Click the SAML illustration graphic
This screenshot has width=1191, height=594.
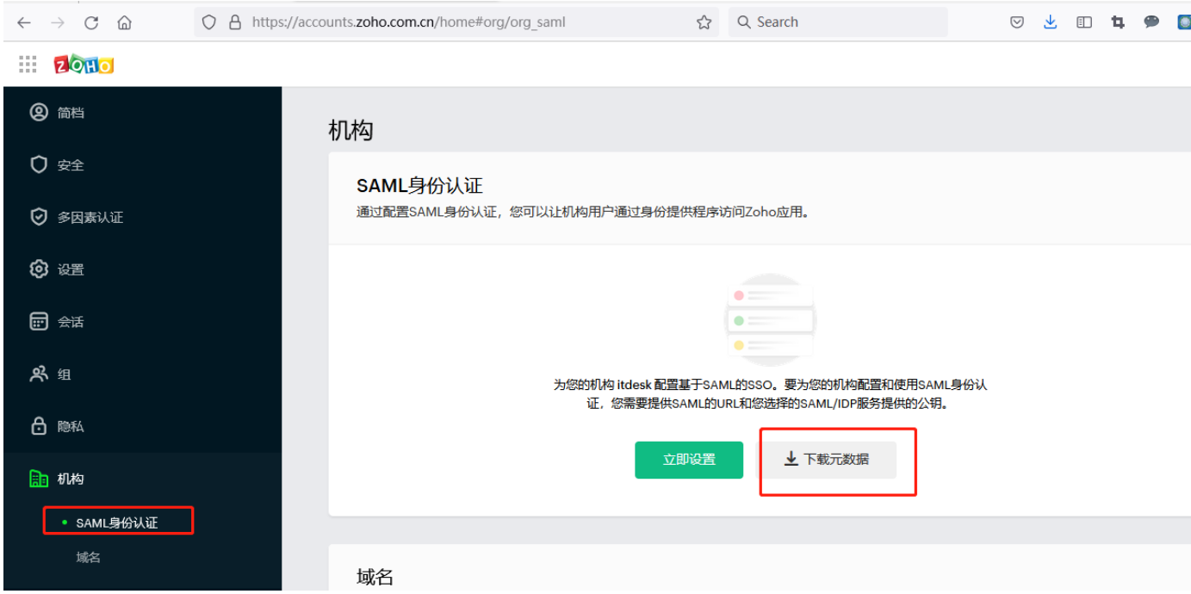(770, 319)
